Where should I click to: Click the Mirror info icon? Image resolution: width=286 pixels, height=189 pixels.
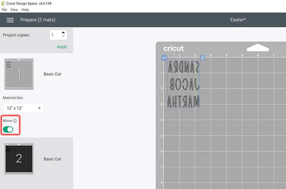pos(15,121)
